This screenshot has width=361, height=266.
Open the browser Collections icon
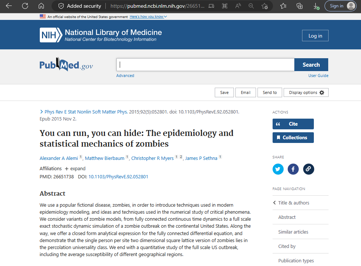(299, 6)
